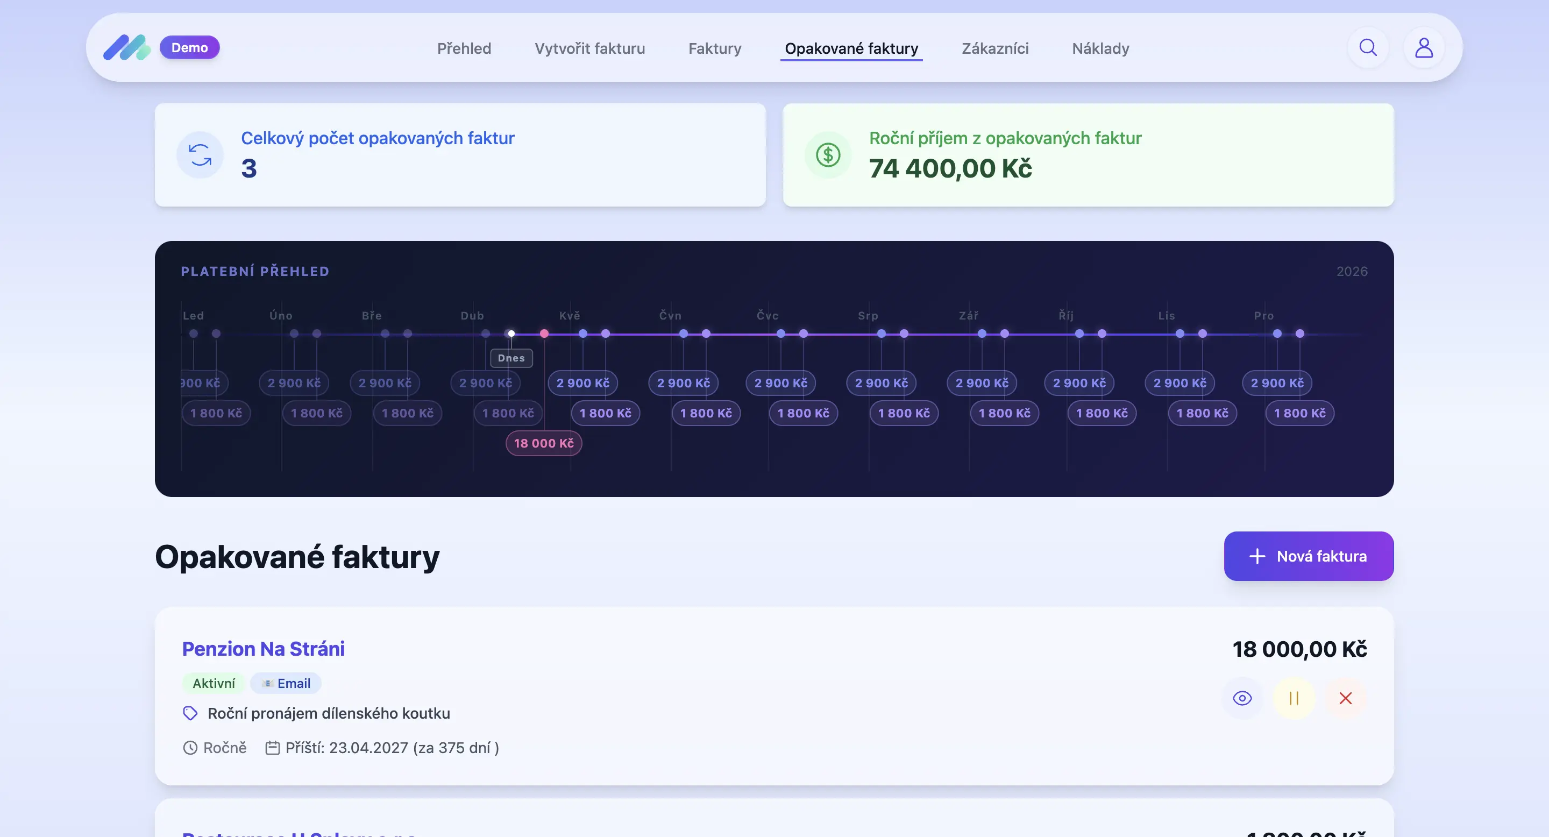Viewport: 1549px width, 837px height.
Task: Go to the Přehled tab
Action: (464, 48)
